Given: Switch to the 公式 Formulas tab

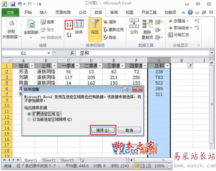Looking at the screenshot, I should [x=83, y=13].
